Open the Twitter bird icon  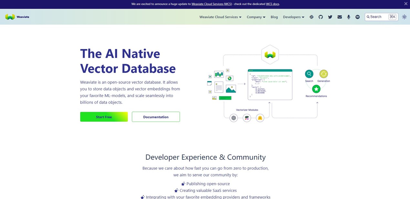coord(330,17)
